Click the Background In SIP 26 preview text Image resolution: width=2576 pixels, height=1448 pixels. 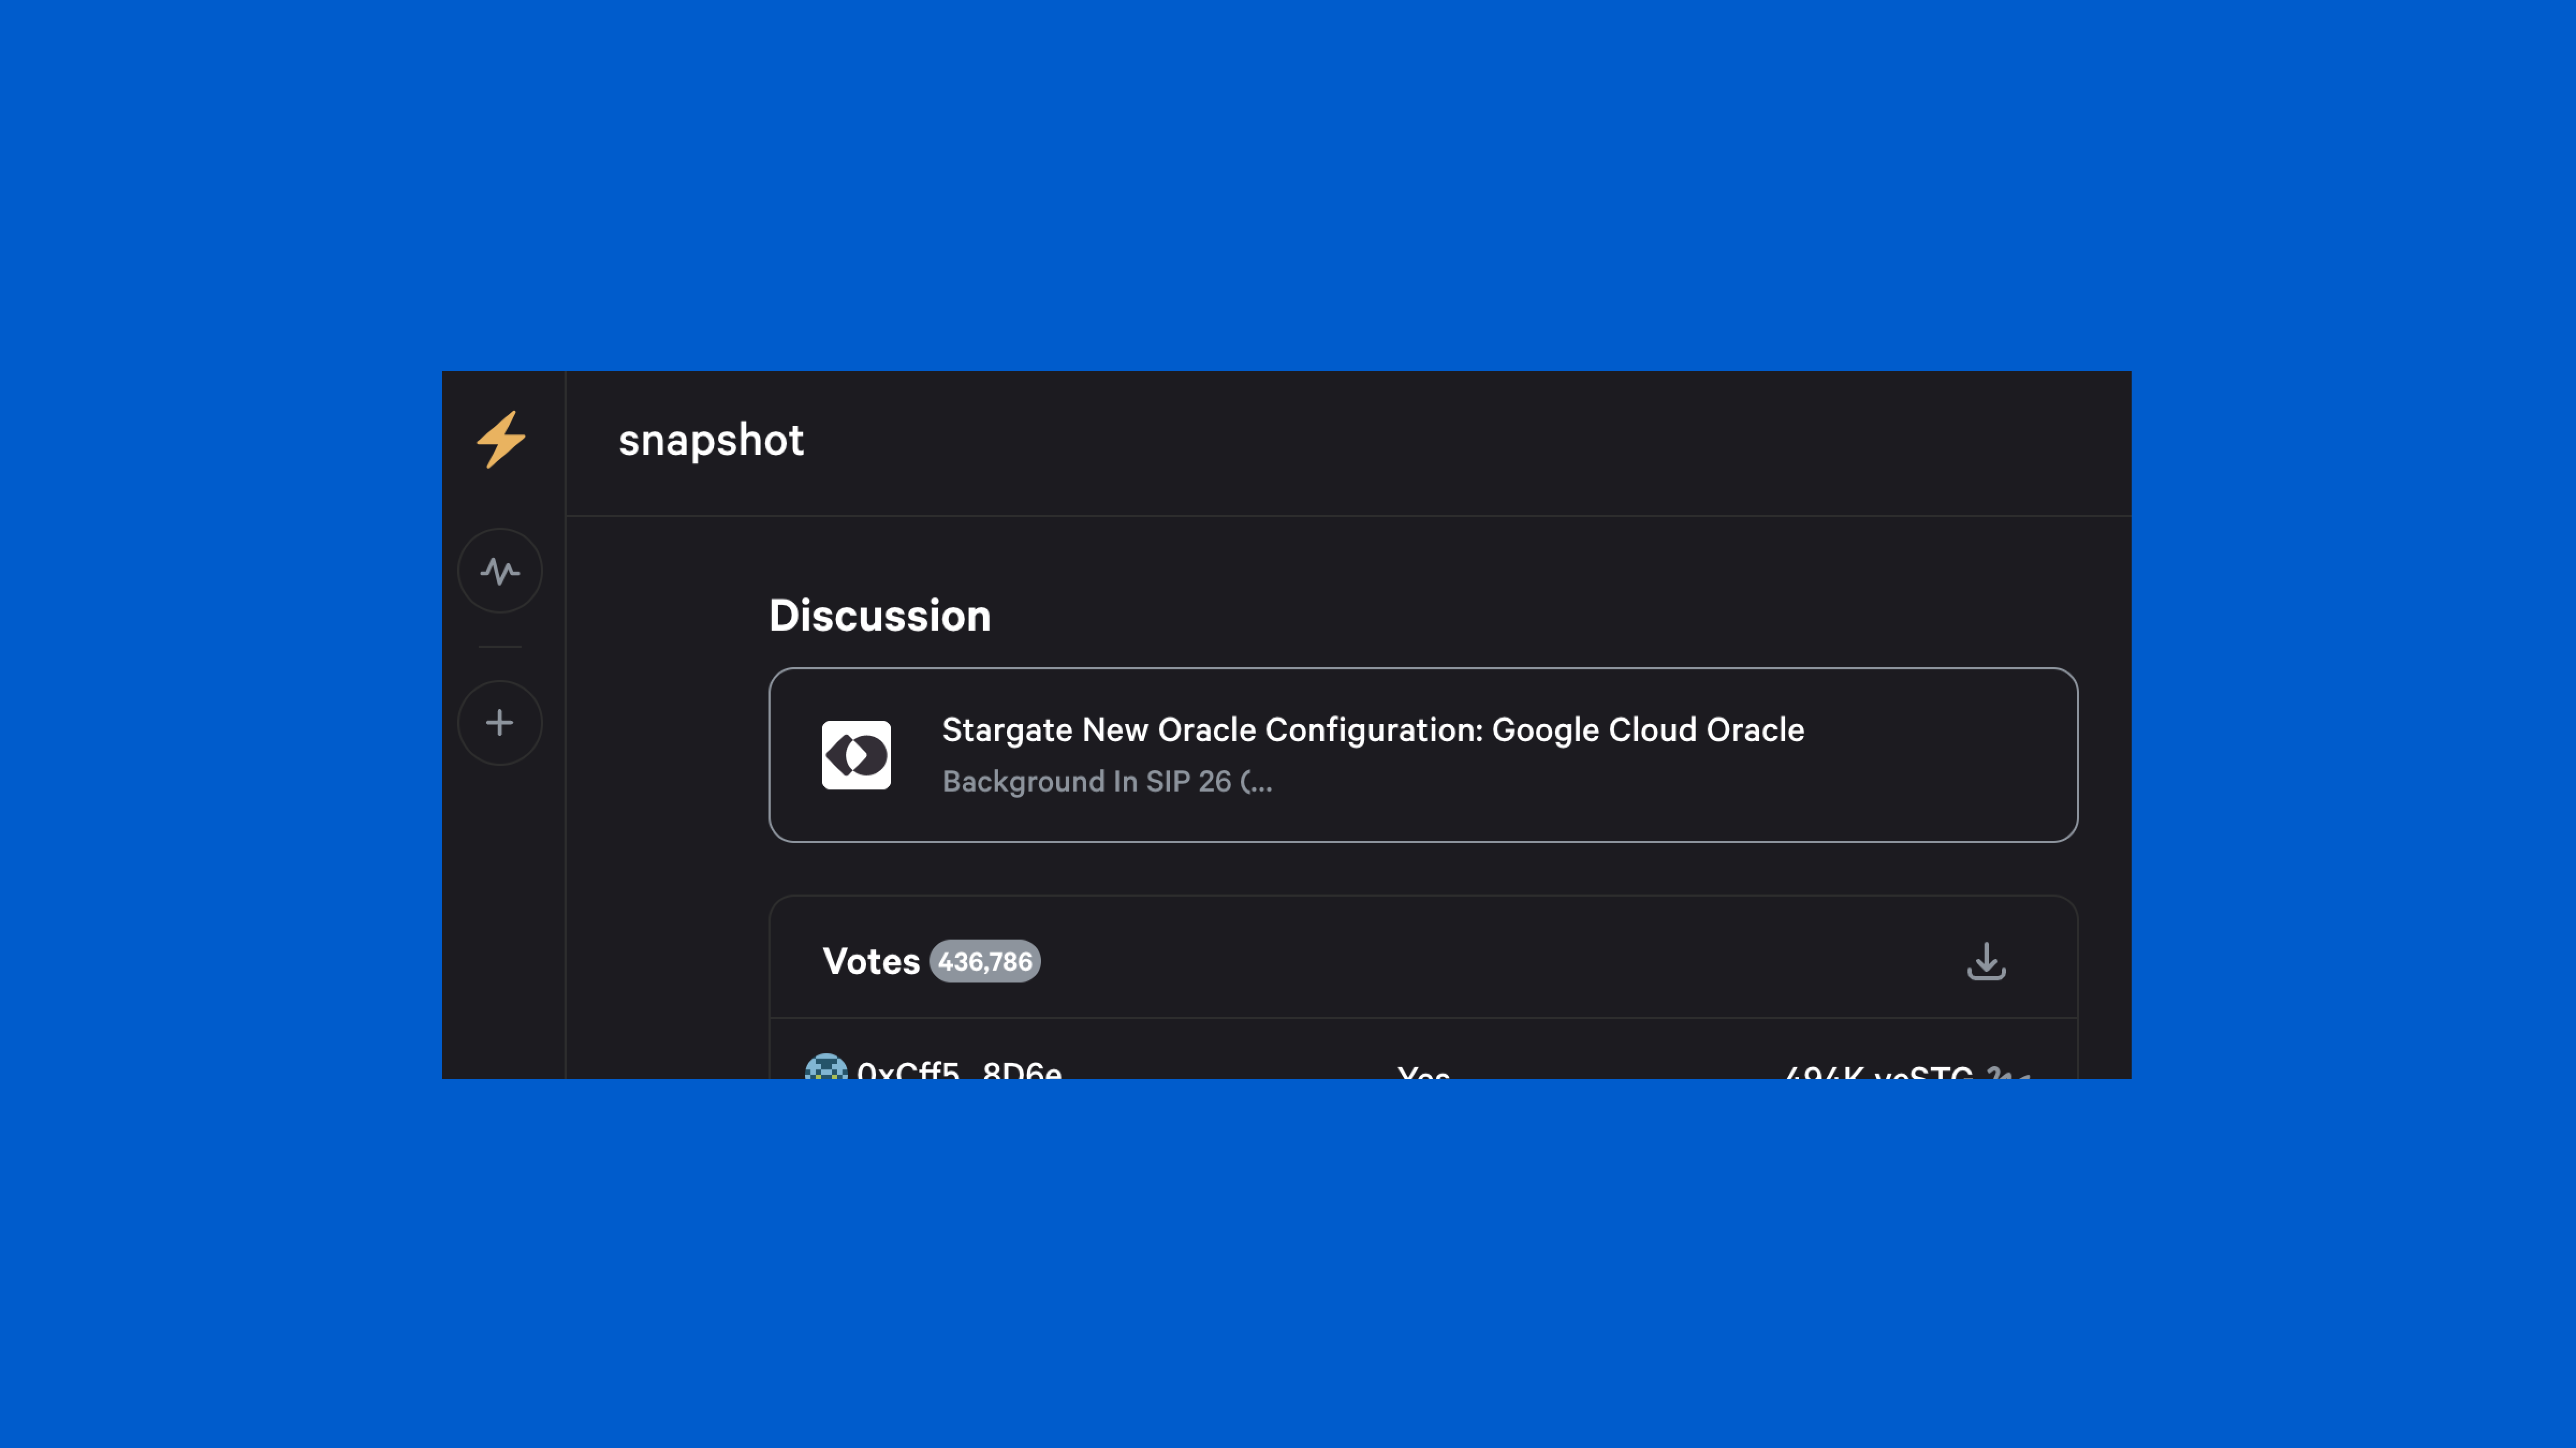pos(1107,781)
